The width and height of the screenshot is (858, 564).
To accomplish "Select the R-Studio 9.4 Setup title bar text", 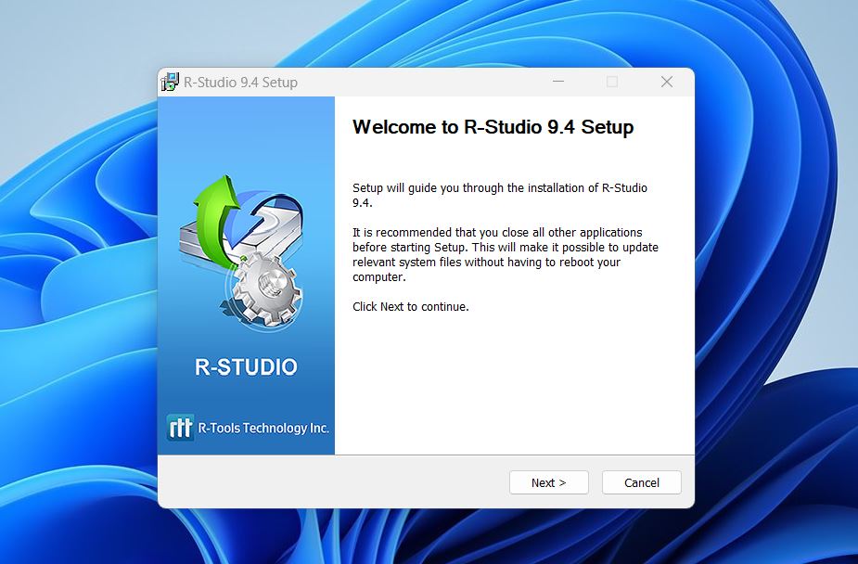I will click(x=242, y=82).
